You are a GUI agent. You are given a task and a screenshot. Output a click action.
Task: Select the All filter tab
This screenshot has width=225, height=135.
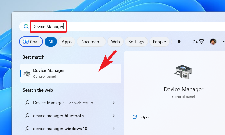point(50,42)
